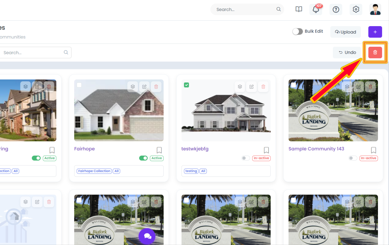Edit Sample Community 143
The height and width of the screenshot is (245, 389).
359,87
